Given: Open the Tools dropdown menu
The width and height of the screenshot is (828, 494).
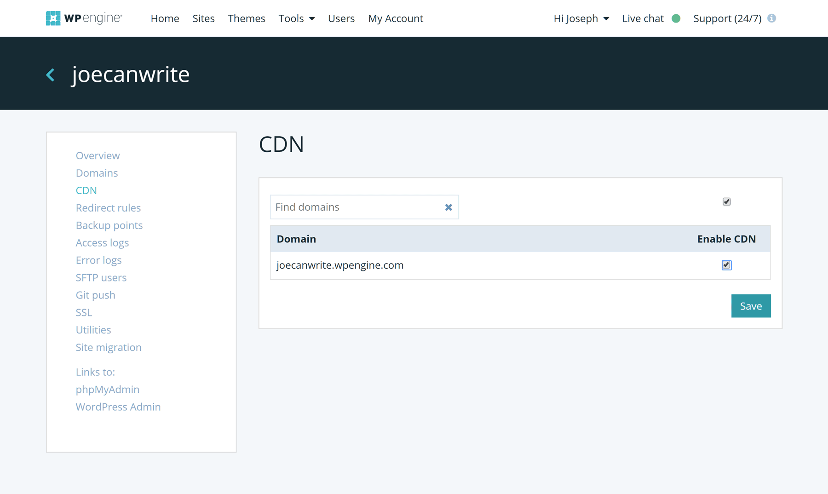Looking at the screenshot, I should pyautogui.click(x=296, y=18).
